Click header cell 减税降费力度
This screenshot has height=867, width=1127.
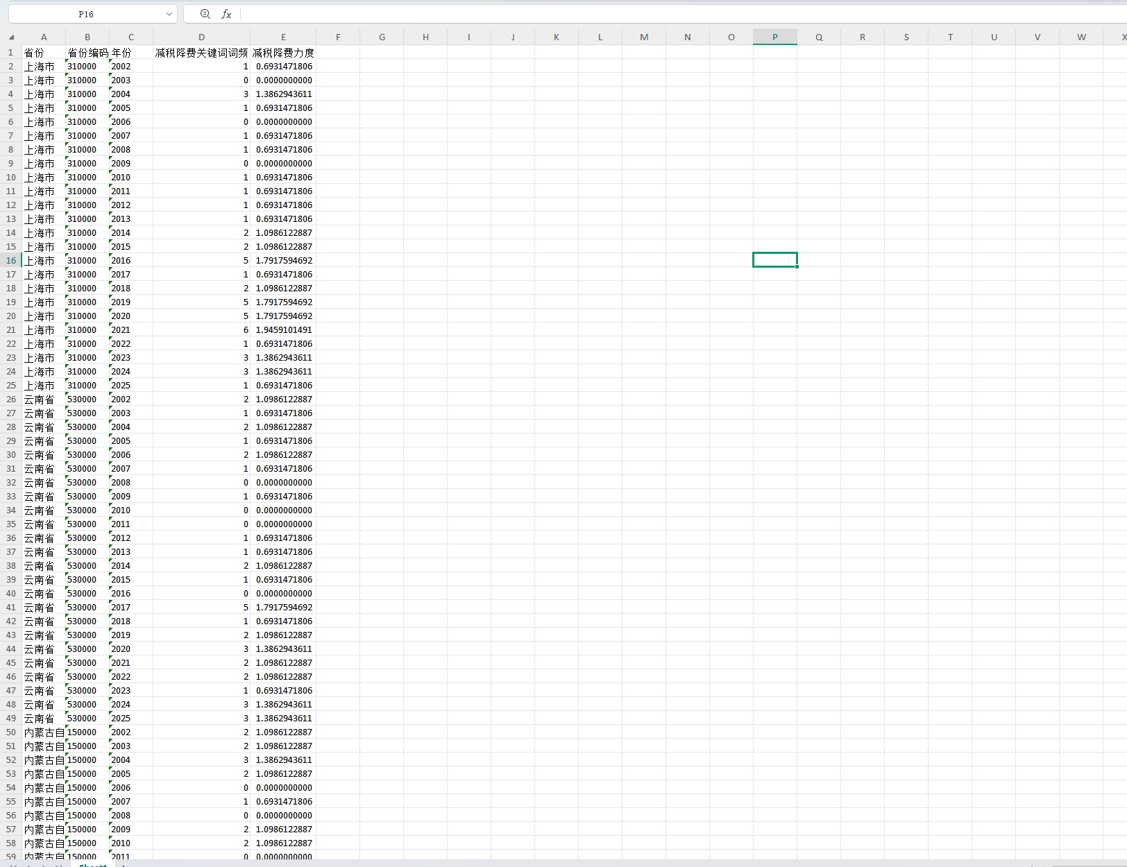click(283, 53)
